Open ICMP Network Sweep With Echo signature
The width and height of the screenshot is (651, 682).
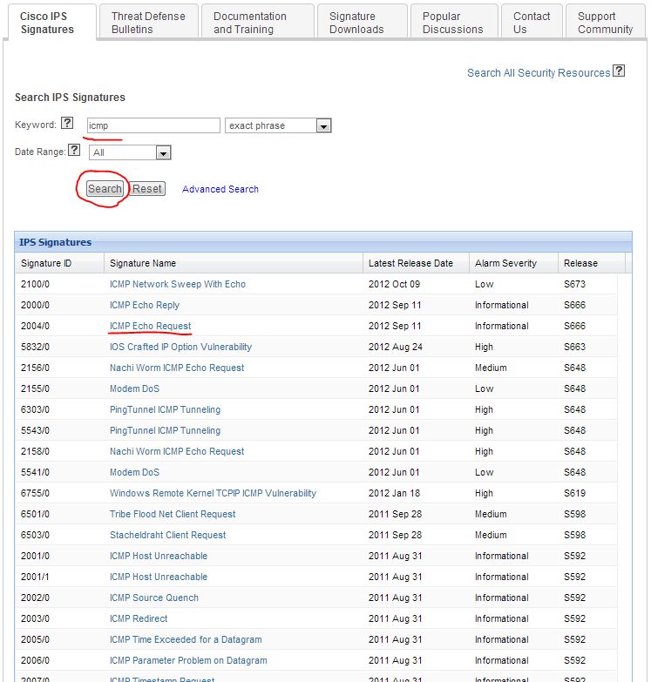178,284
